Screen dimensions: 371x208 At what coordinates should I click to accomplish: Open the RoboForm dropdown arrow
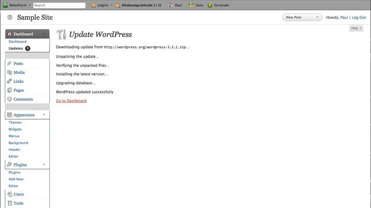click(x=30, y=5)
